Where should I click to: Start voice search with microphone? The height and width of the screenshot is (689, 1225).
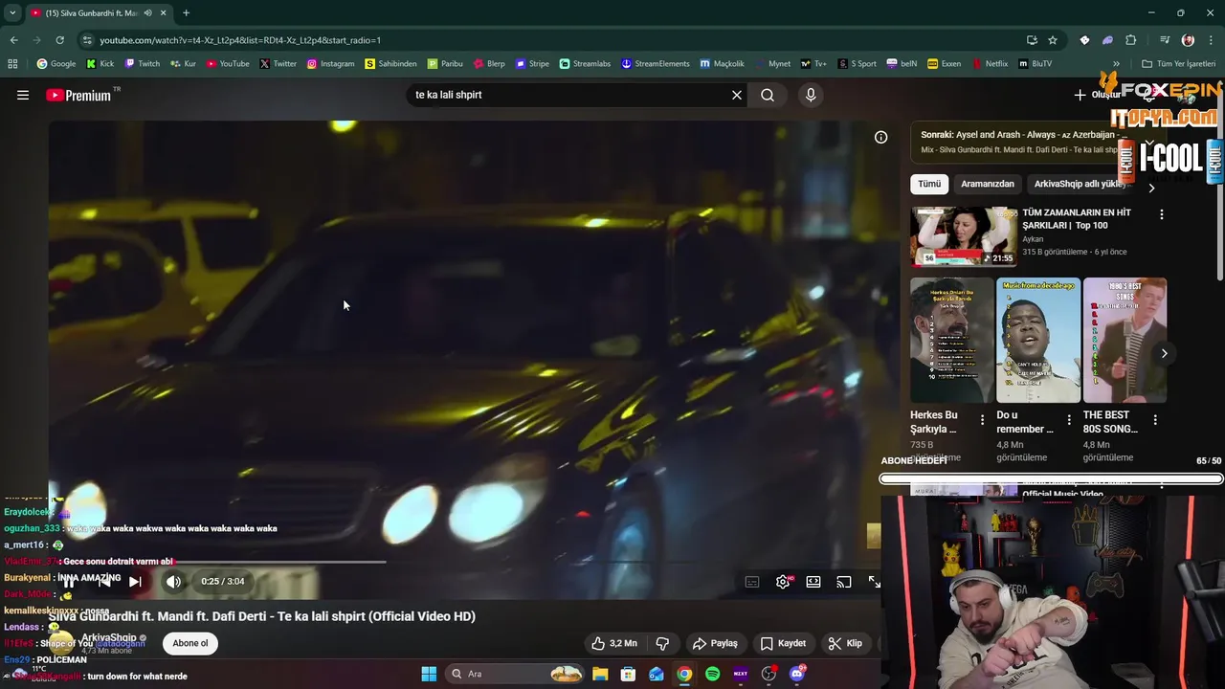[x=811, y=95]
